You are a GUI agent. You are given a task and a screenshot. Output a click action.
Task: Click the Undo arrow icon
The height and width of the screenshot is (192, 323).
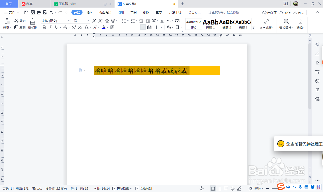[51, 12]
